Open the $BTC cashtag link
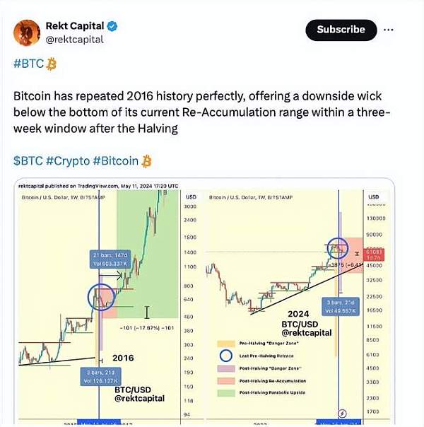This screenshot has width=424, height=427. coord(28,160)
